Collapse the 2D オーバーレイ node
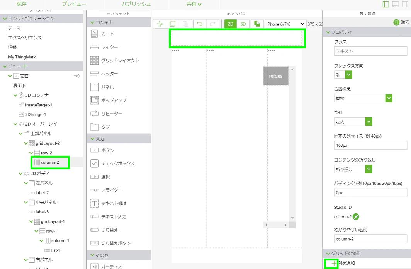 (15, 124)
